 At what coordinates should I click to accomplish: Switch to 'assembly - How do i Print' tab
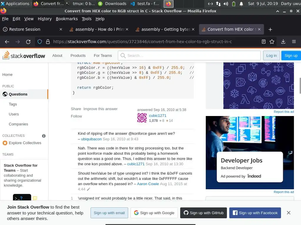pyautogui.click(x=99, y=29)
